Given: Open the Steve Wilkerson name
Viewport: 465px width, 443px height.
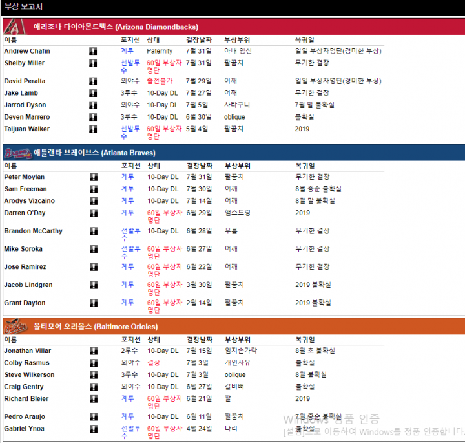Looking at the screenshot, I should coord(29,374).
